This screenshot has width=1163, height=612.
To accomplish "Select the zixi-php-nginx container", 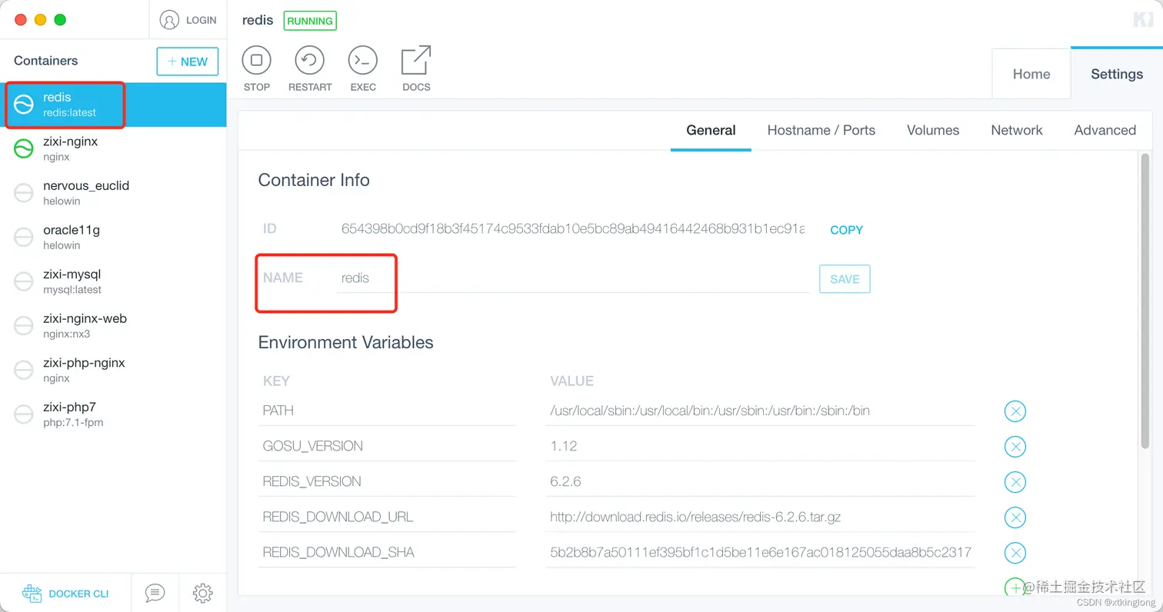I will (x=113, y=370).
